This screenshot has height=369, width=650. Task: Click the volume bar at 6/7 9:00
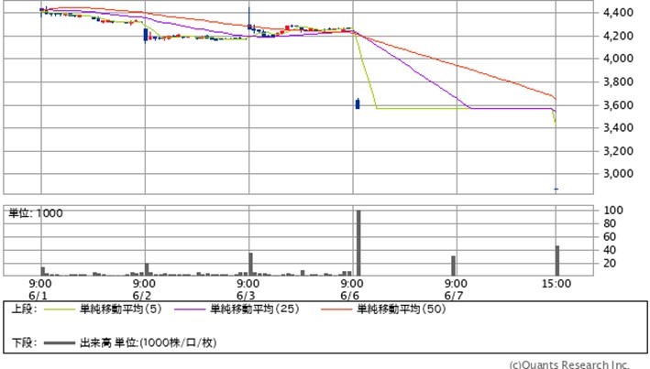[x=452, y=266]
